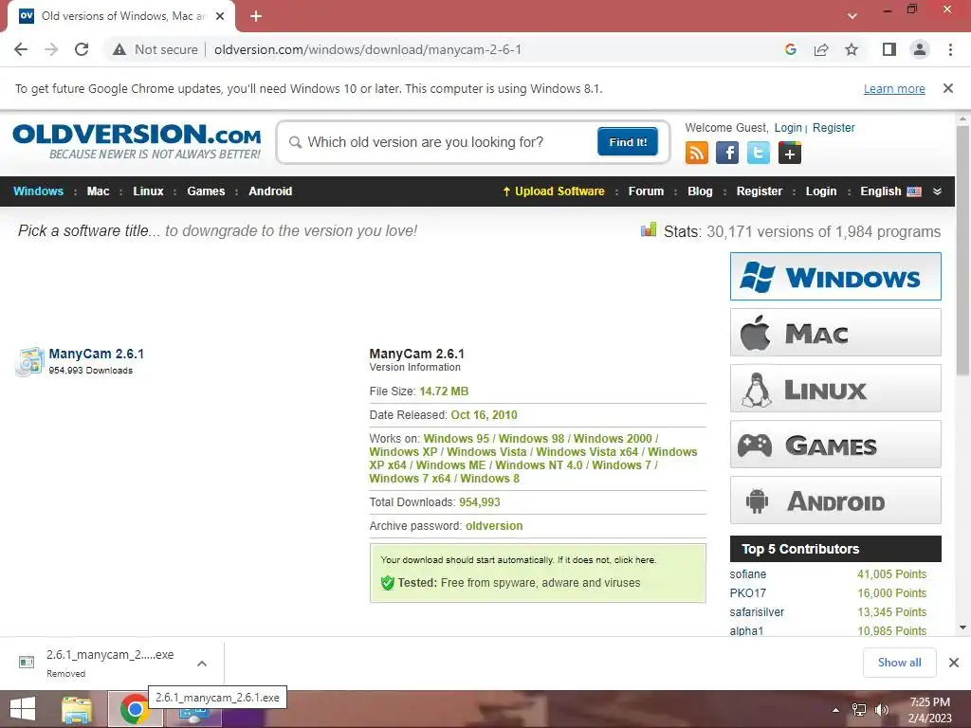Screen dimensions: 971x728
Task: Expand the English language dropdown
Action: tap(938, 191)
